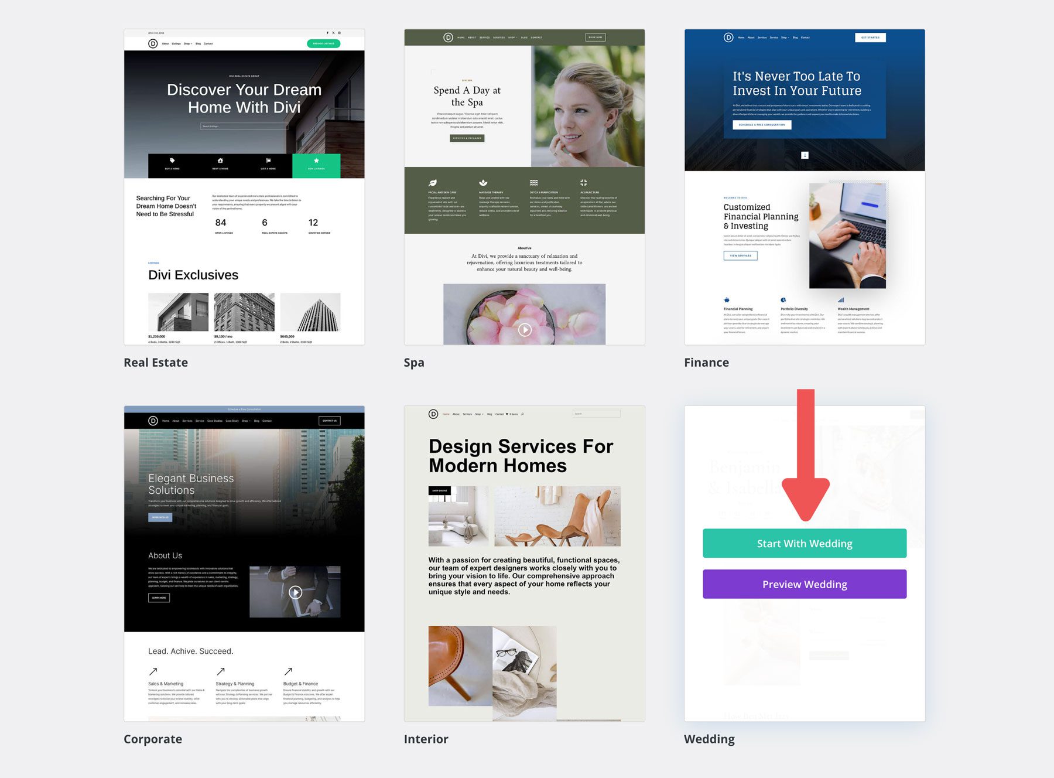Click the tag icon labeled Buy A Home

point(172,161)
